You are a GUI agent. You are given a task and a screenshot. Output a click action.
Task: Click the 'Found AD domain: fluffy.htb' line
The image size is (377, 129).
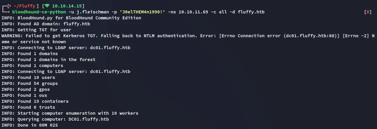click(x=46, y=24)
